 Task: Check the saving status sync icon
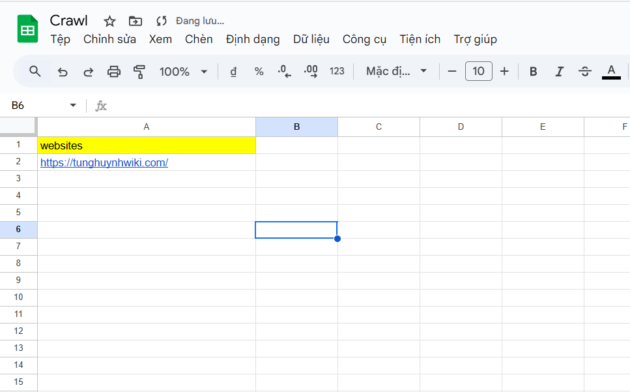[x=162, y=21]
